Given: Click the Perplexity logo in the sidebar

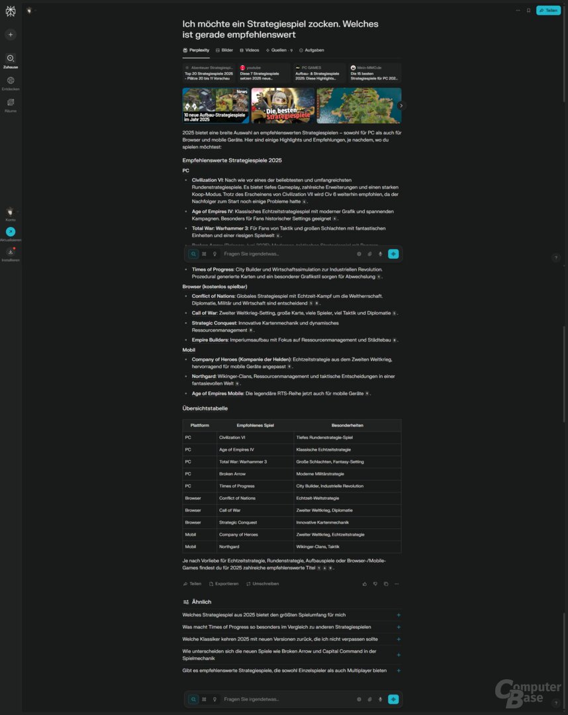Looking at the screenshot, I should point(11,11).
